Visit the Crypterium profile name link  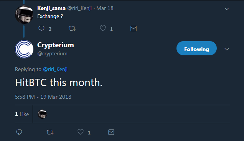click(56, 45)
